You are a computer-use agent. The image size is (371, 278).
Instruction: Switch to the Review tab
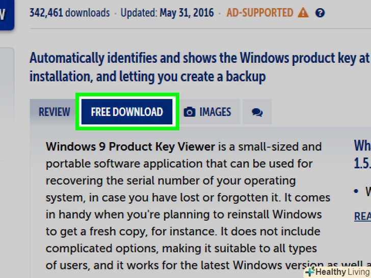pos(55,112)
